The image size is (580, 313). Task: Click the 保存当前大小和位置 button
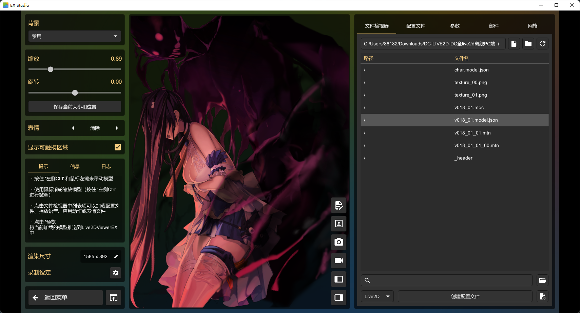75,107
